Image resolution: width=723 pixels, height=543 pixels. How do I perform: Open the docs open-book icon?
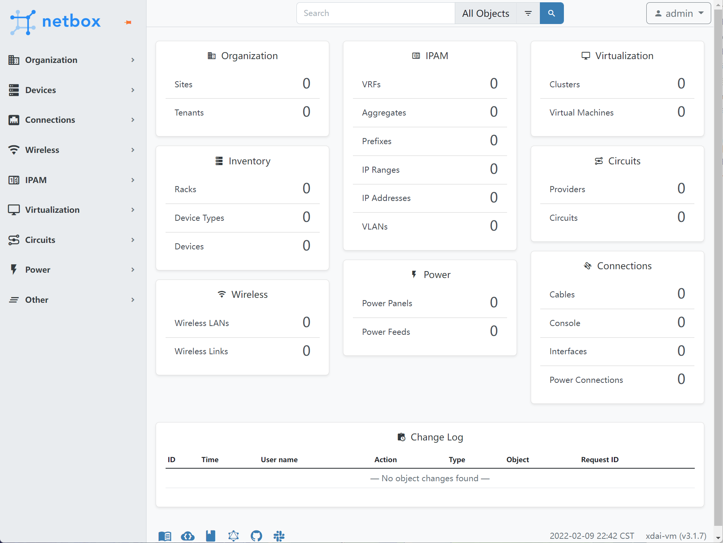click(165, 536)
